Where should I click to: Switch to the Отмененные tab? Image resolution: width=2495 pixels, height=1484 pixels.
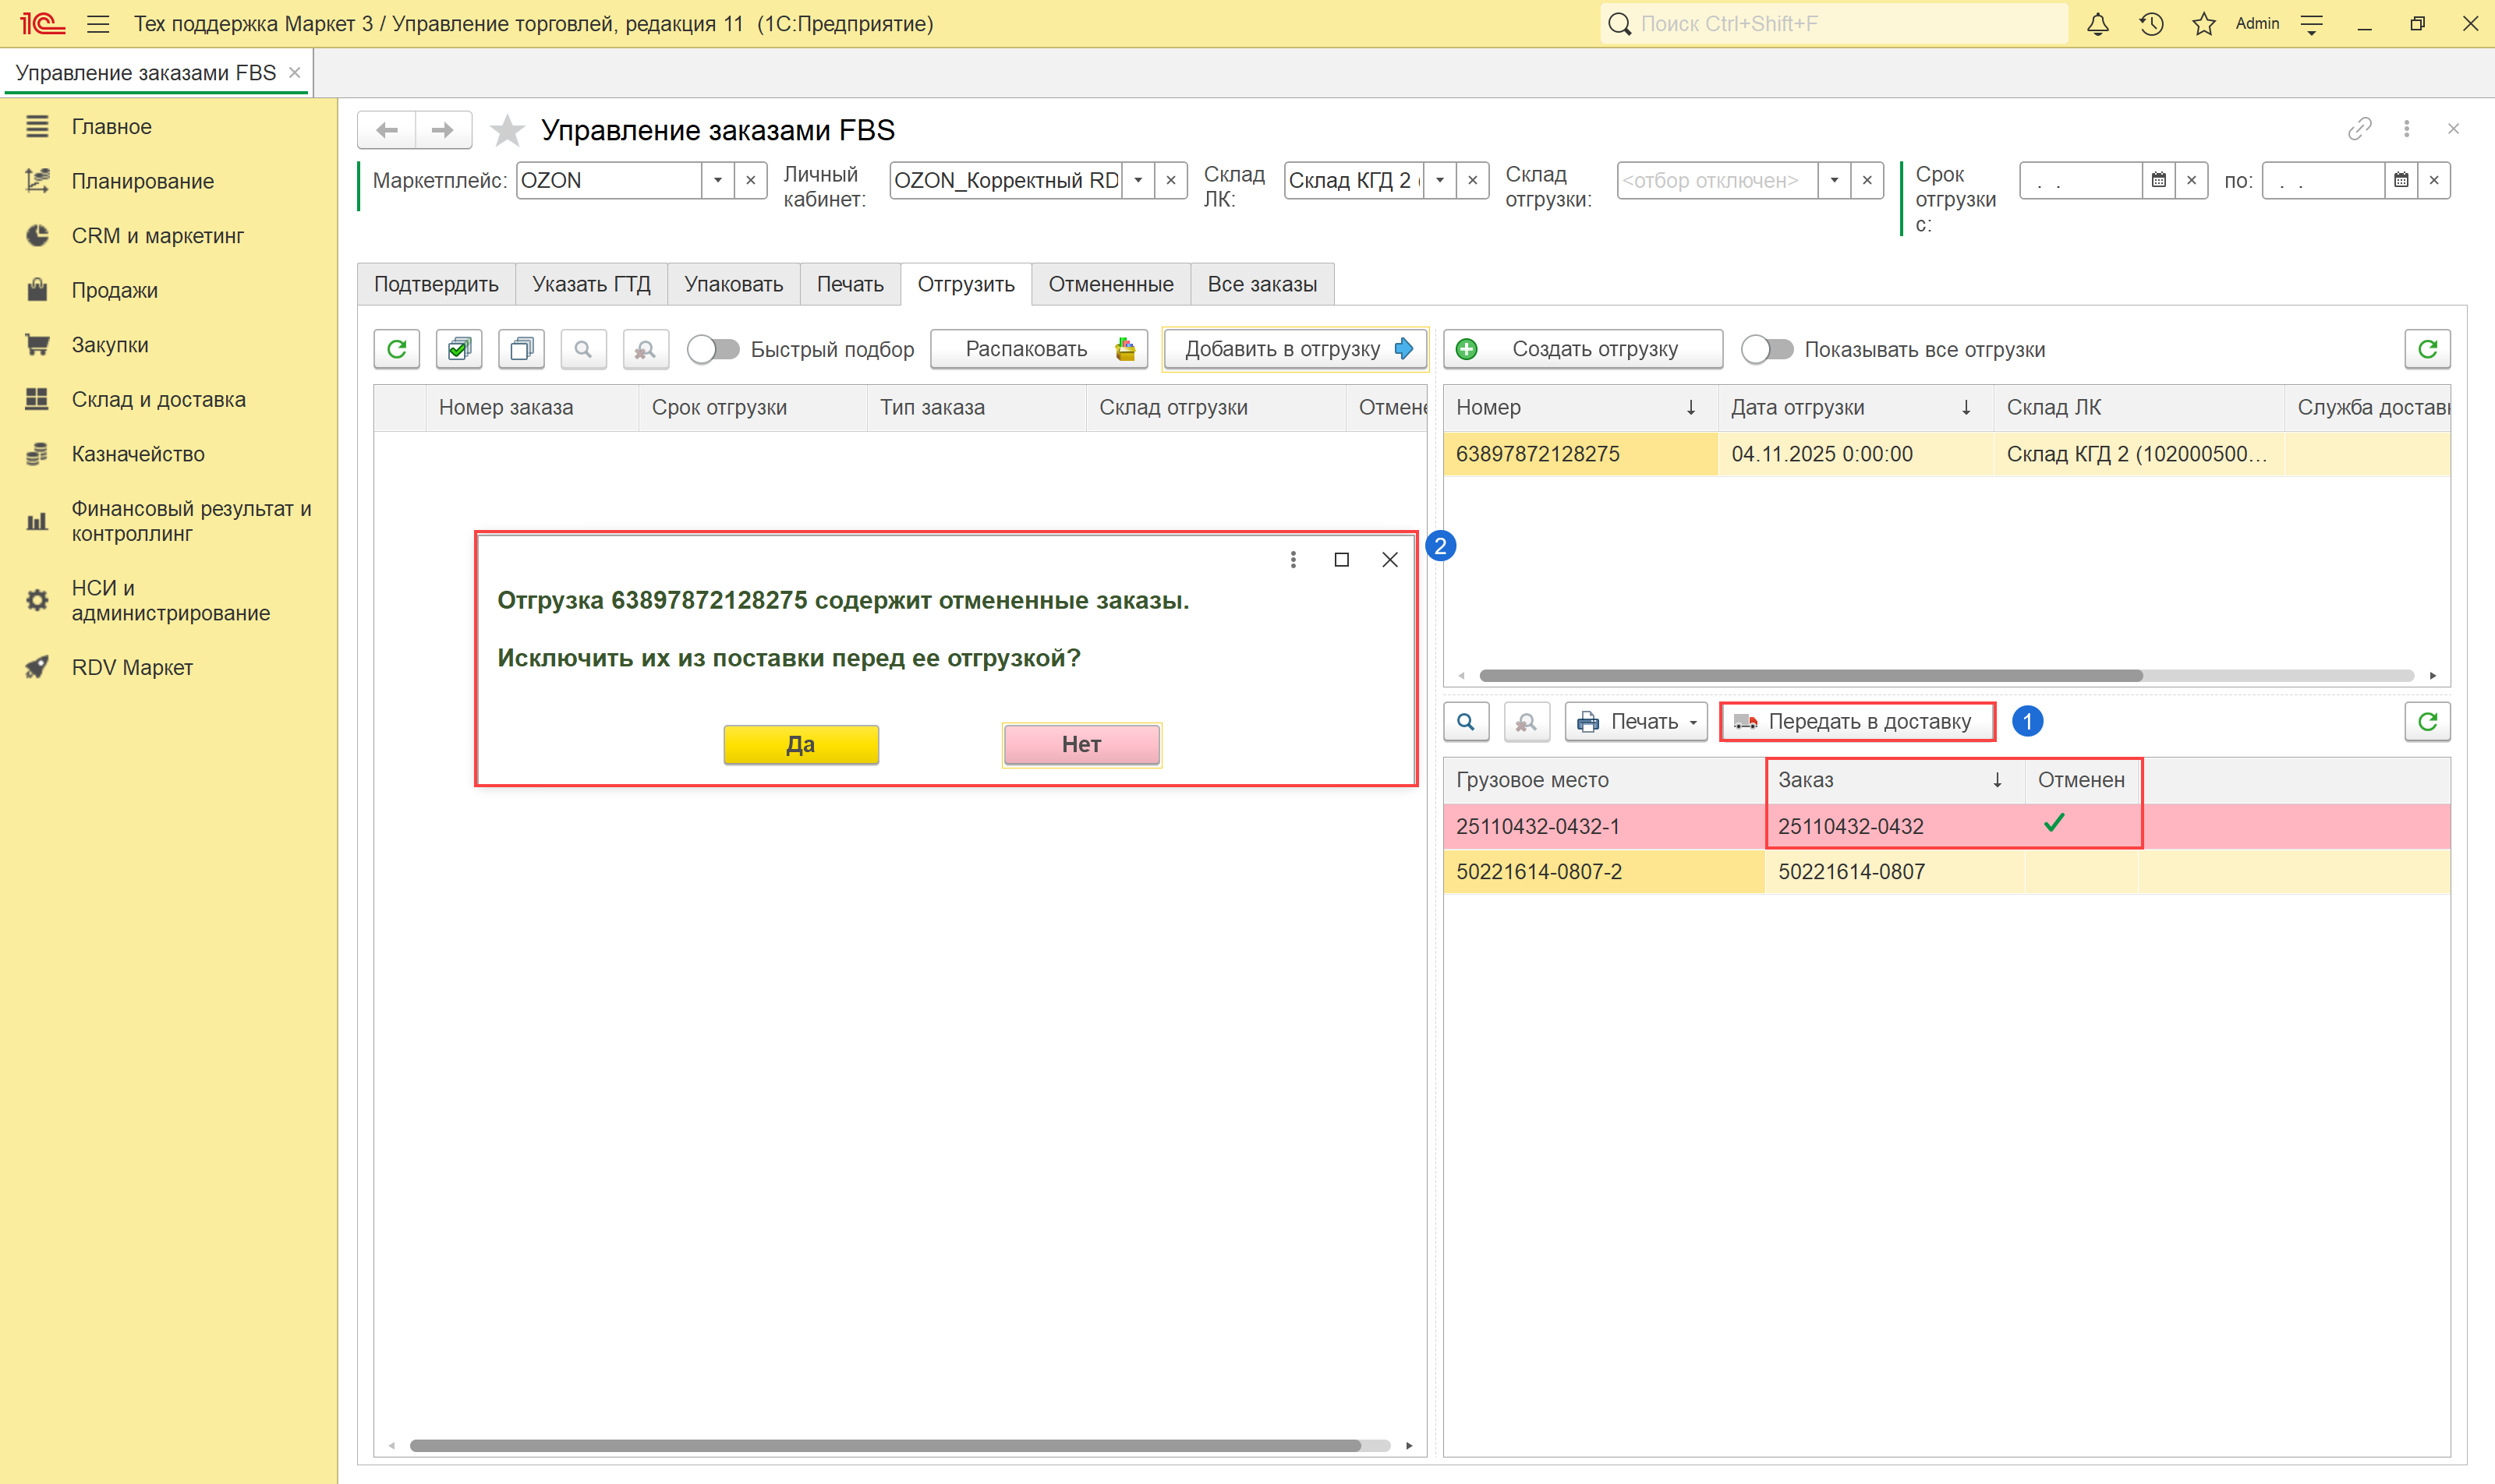click(x=1110, y=284)
